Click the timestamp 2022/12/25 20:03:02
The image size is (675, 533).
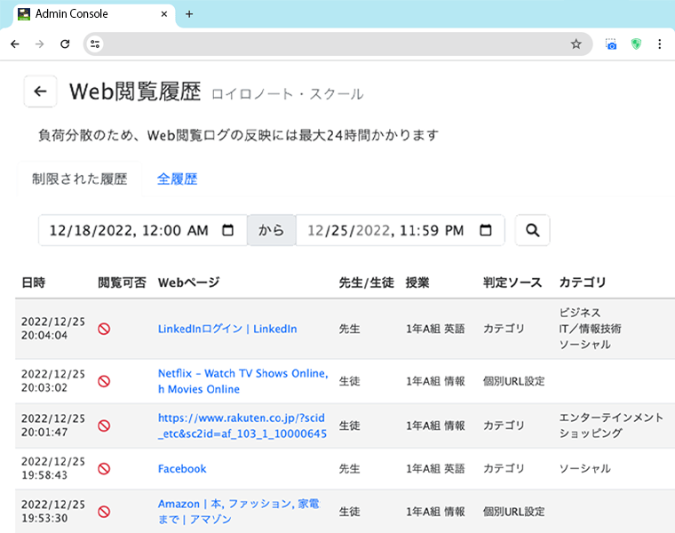coord(53,381)
